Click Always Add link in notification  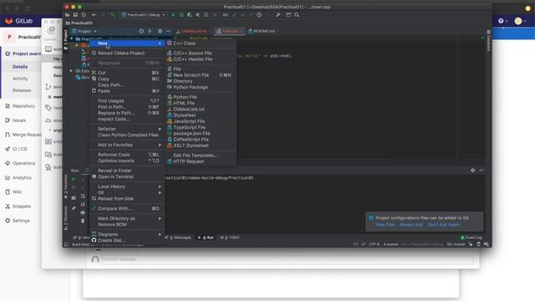411,225
